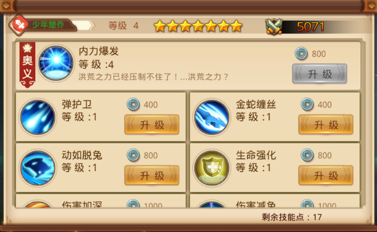Screen dimensions: 377x232
Task: Select the 少年楚乔 hero name tab
Action: [x=49, y=25]
